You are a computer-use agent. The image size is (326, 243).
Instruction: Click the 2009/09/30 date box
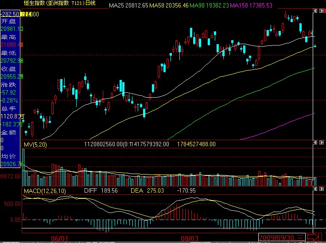coord(282,238)
